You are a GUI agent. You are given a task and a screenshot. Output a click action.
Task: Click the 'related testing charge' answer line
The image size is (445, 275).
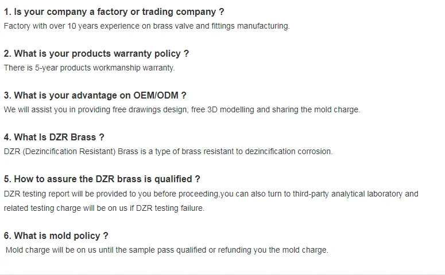coord(104,208)
